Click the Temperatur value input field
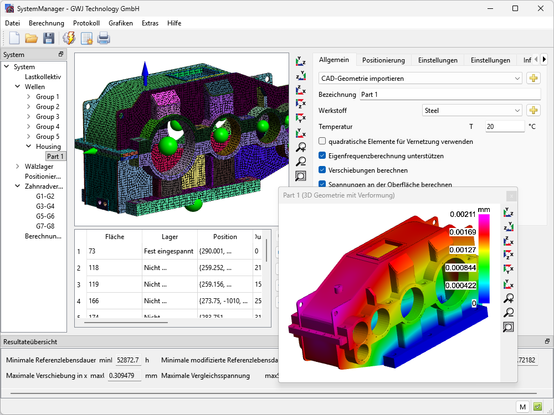Image resolution: width=554 pixels, height=415 pixels. (504, 127)
